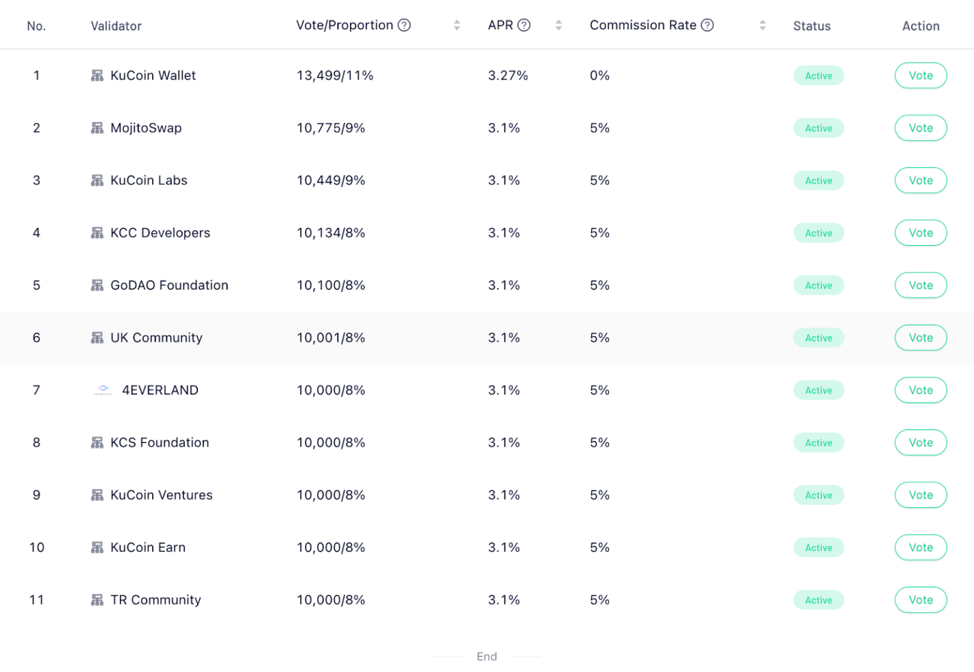Screen dimensions: 974x672
Task: Click the 4EVERLAND validator logo
Action: coord(103,390)
